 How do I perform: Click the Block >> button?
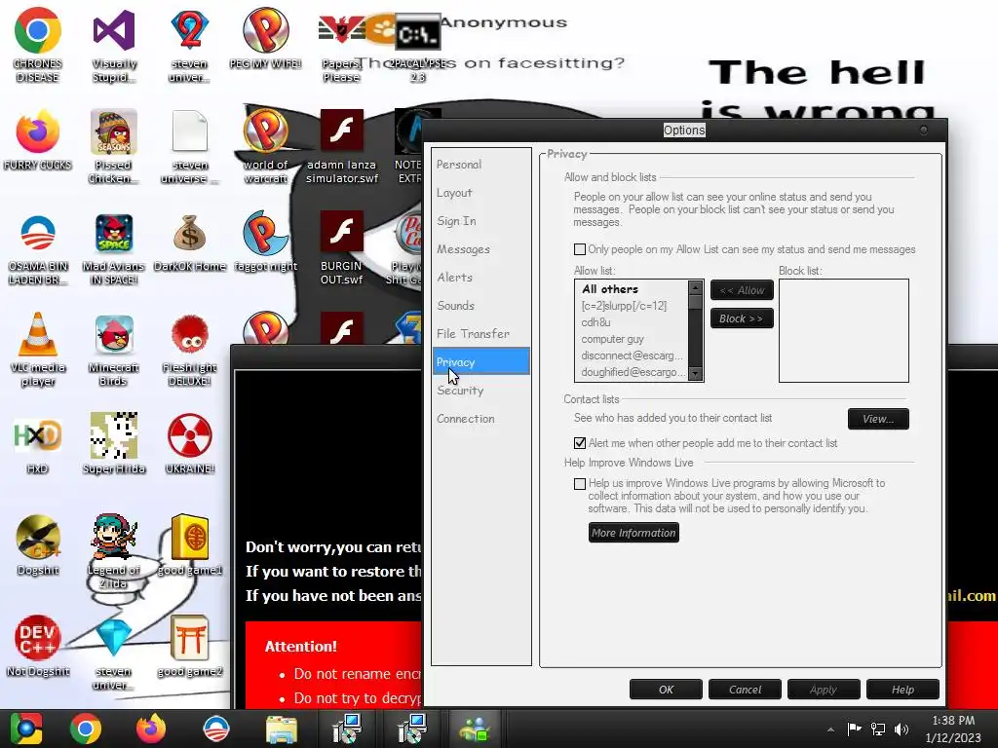click(x=742, y=318)
